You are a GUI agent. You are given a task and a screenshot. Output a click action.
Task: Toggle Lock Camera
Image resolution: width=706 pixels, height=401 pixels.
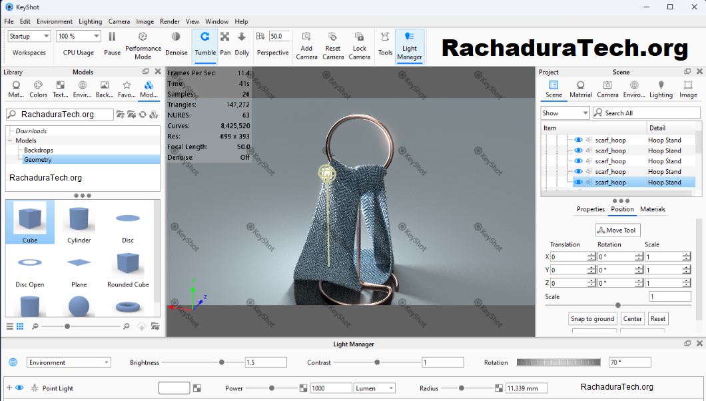point(359,45)
